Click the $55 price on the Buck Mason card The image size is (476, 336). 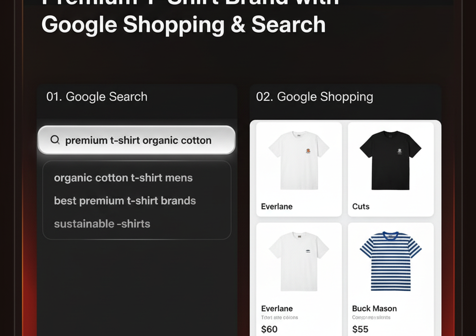pyautogui.click(x=361, y=329)
